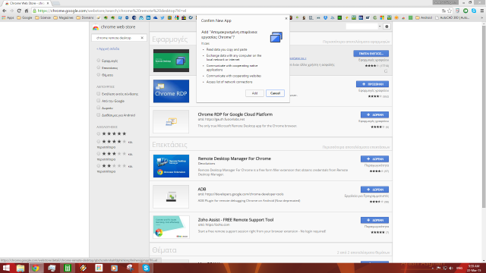486x273 pixels.
Task: Open the Google bookmarks folder
Action: coord(24,17)
